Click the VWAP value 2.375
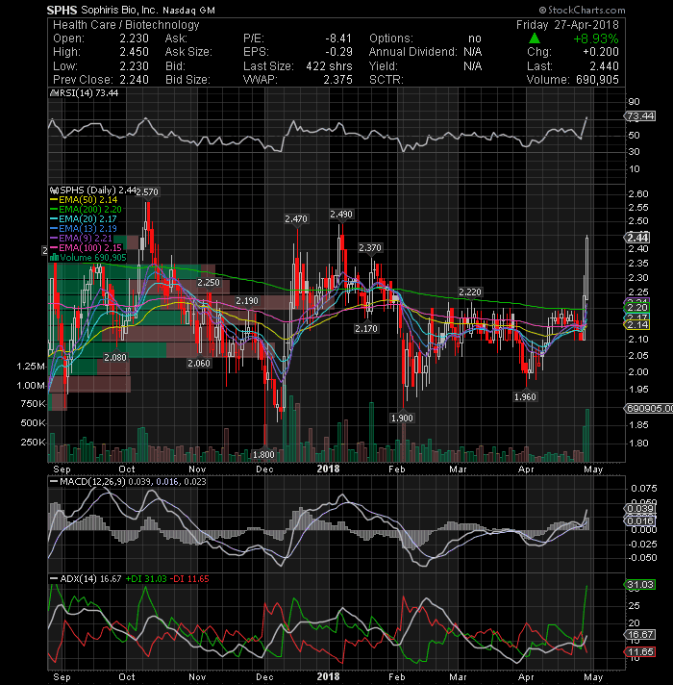The width and height of the screenshot is (673, 685). 337,80
